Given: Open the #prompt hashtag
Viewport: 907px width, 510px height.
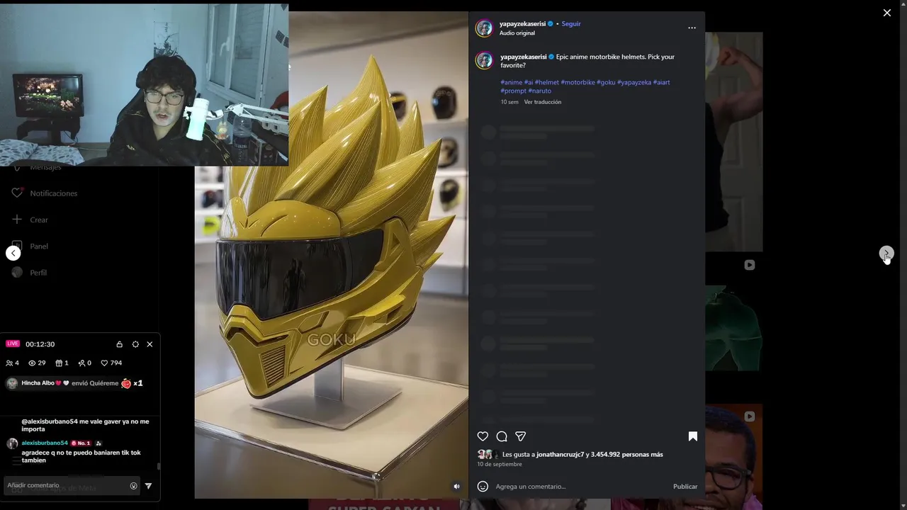Looking at the screenshot, I should pyautogui.click(x=513, y=91).
